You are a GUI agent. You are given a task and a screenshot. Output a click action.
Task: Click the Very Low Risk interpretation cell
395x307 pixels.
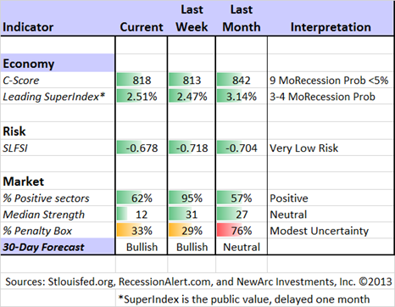[x=331, y=148]
